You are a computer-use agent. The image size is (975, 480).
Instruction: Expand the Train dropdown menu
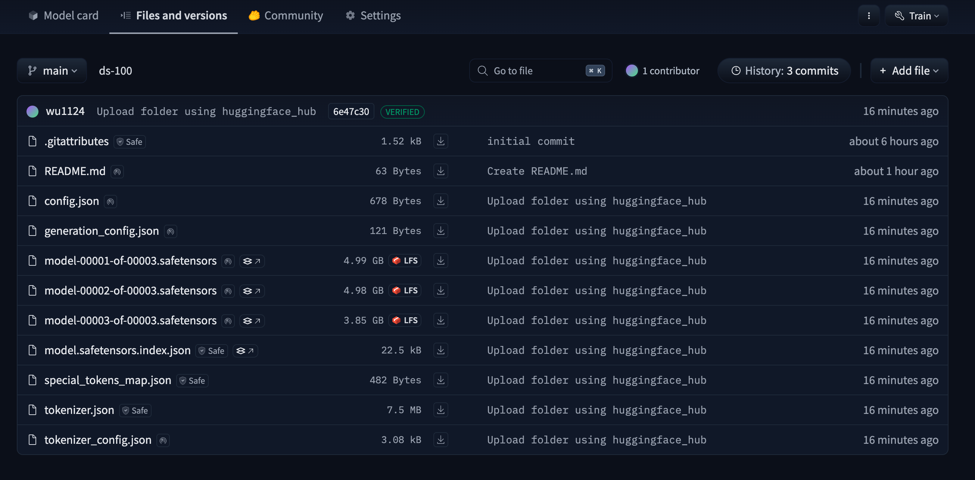[916, 16]
